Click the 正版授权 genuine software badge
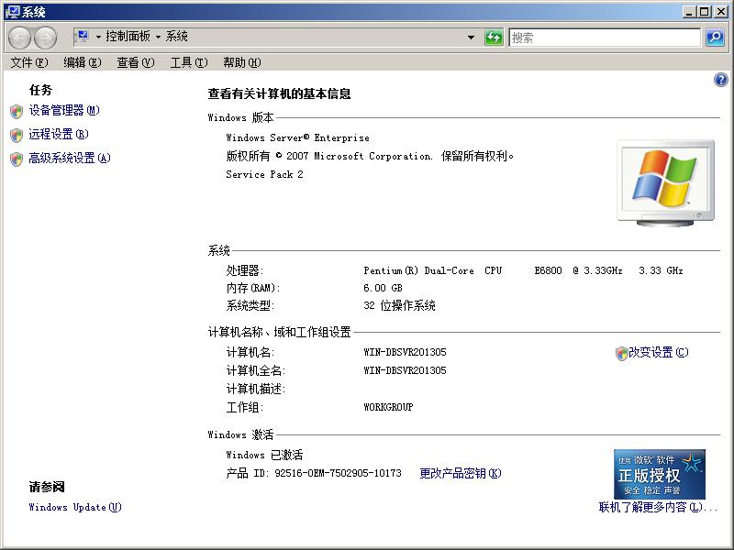734x550 pixels. 659,474
